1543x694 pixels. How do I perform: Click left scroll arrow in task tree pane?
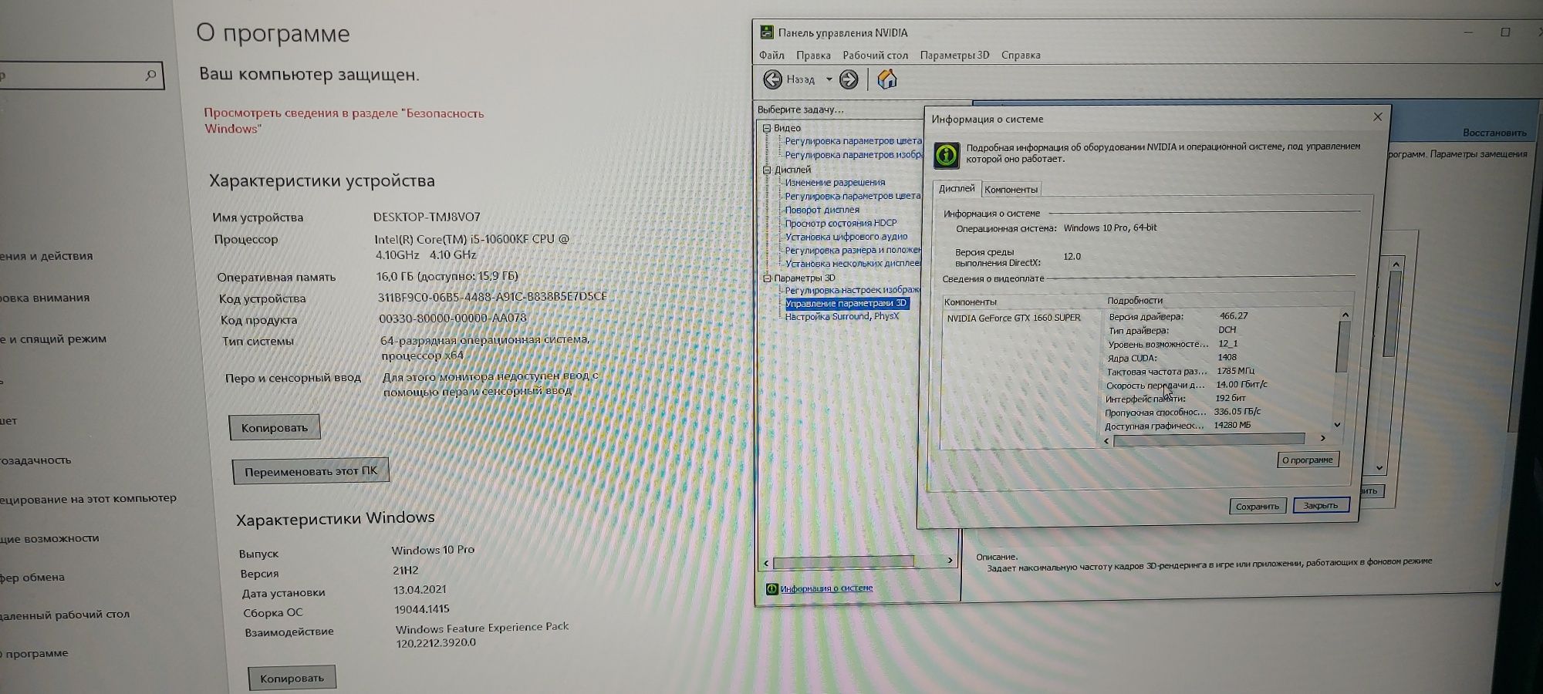pos(766,563)
